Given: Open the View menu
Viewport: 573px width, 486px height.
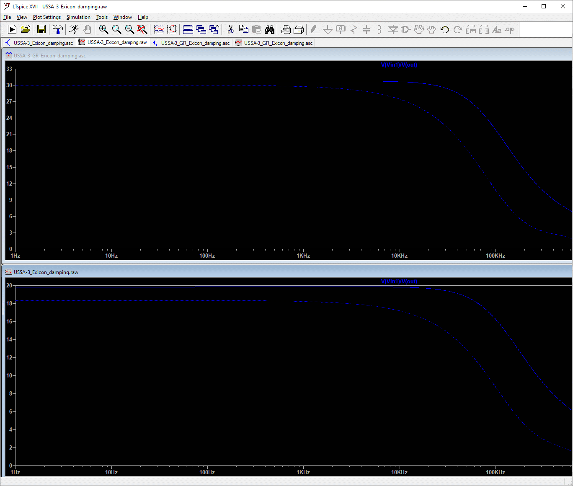Looking at the screenshot, I should [22, 17].
